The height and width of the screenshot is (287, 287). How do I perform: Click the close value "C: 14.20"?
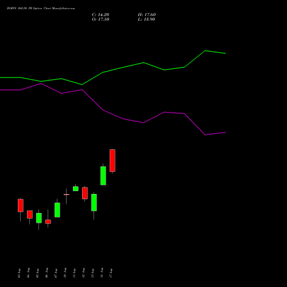[x=100, y=15]
